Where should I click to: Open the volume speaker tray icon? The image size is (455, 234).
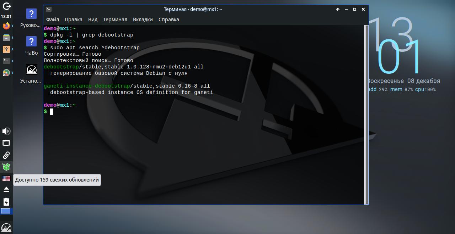6,131
